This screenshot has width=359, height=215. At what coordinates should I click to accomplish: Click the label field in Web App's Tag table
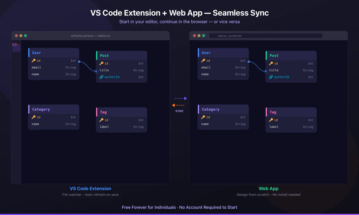(274, 127)
